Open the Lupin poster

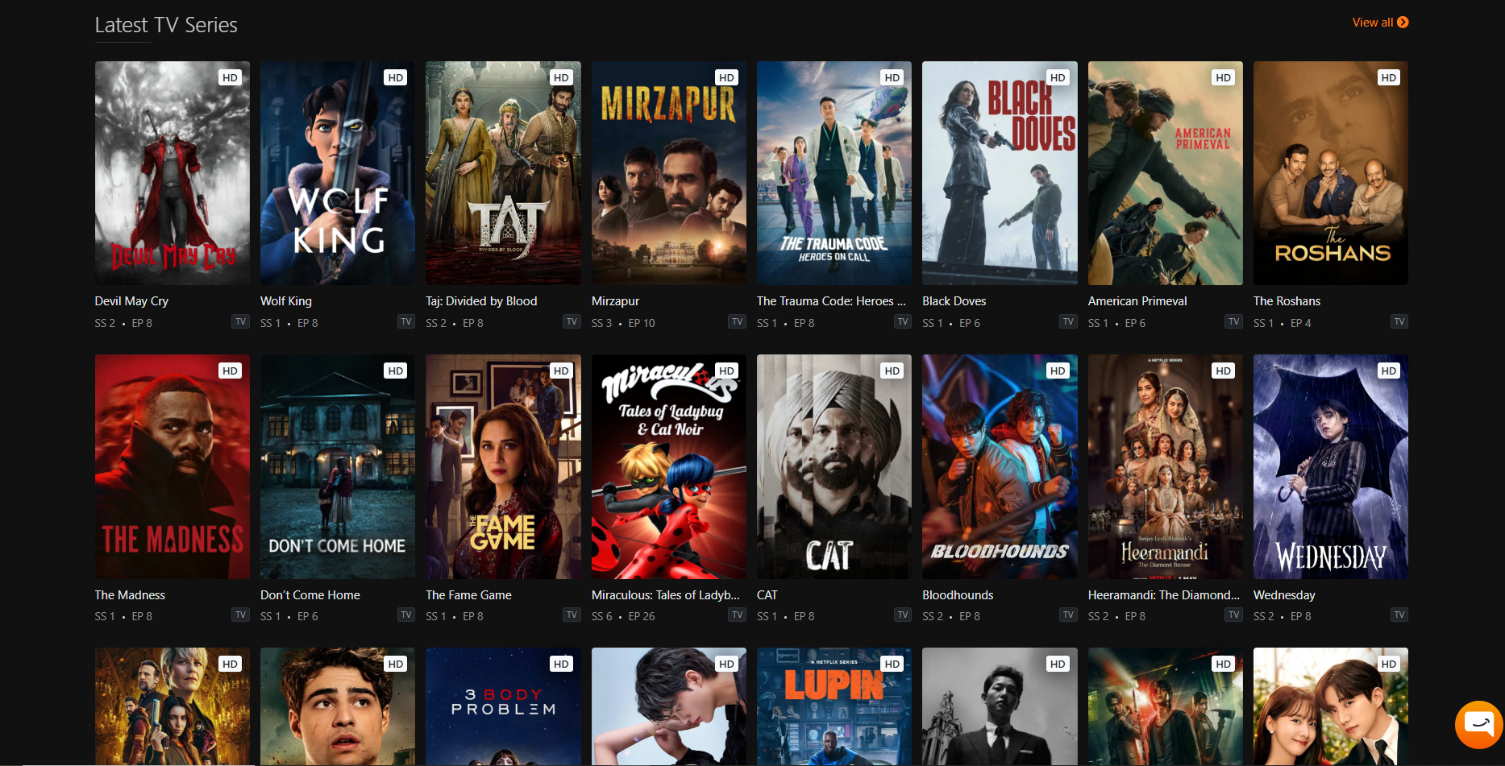[834, 706]
